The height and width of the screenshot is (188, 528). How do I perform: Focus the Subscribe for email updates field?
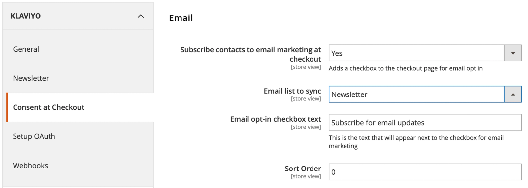point(425,122)
